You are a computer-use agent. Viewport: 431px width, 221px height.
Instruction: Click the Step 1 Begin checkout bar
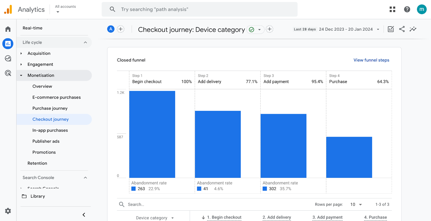click(x=152, y=134)
